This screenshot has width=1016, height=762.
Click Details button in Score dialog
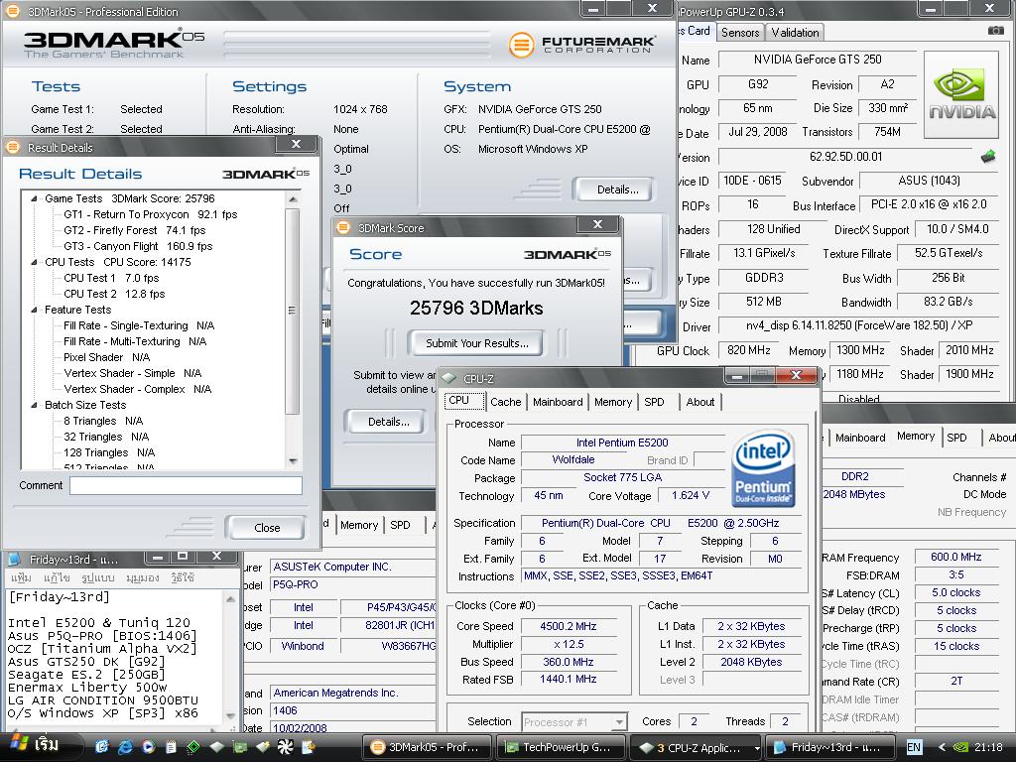pyautogui.click(x=388, y=422)
